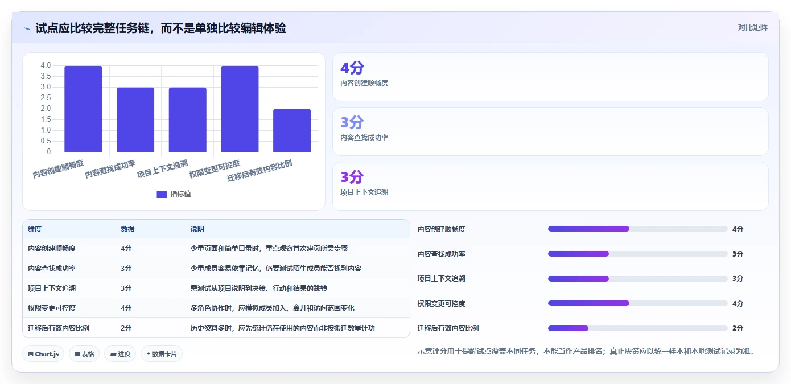Click the 权限变更可控度 progress bar
Viewport: 791px width, 384px height.
tap(637, 303)
